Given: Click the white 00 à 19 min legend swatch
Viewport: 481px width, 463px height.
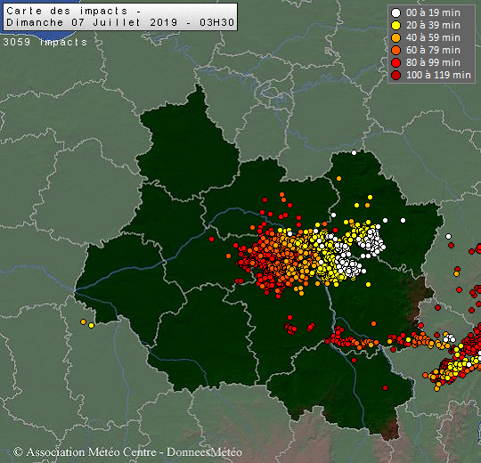Looking at the screenshot, I should (396, 12).
